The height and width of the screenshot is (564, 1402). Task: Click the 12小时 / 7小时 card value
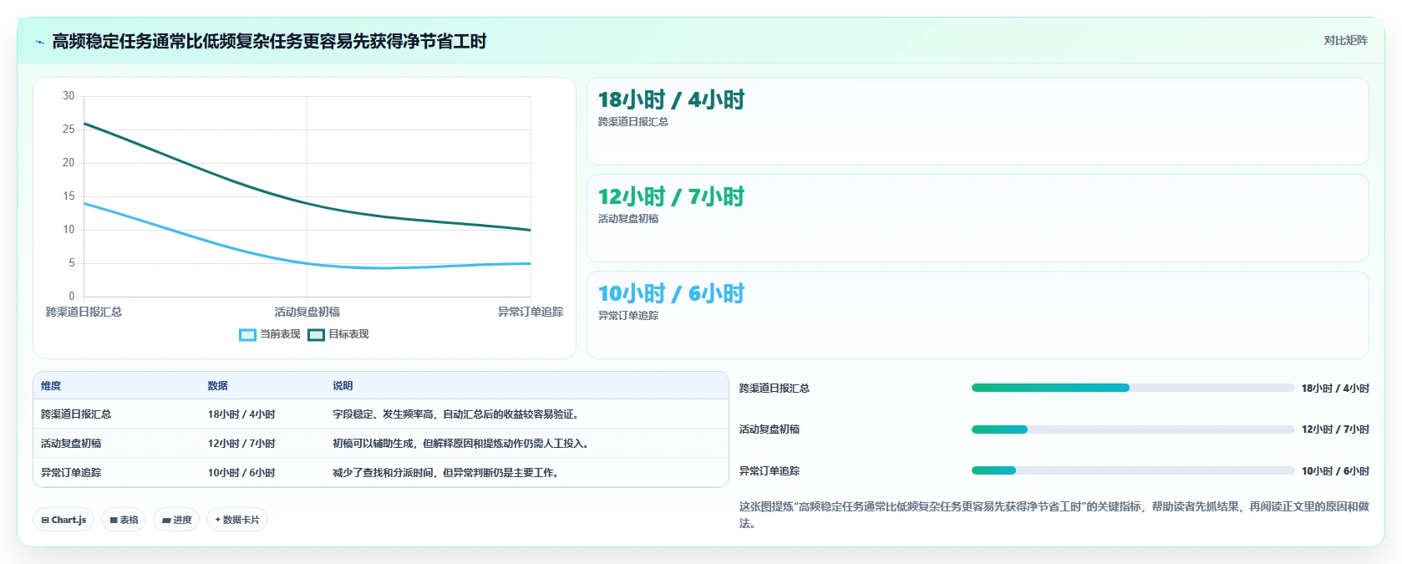671,197
